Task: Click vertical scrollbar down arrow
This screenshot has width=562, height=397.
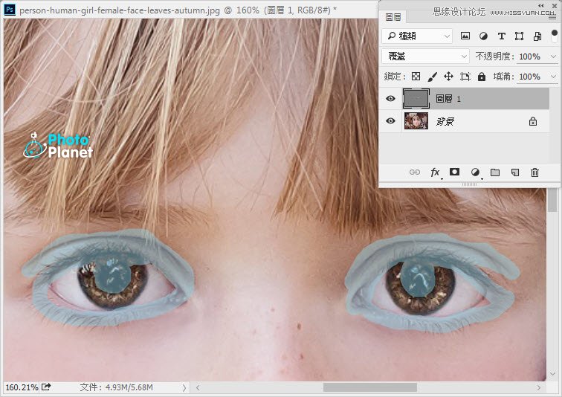Action: tap(552, 374)
